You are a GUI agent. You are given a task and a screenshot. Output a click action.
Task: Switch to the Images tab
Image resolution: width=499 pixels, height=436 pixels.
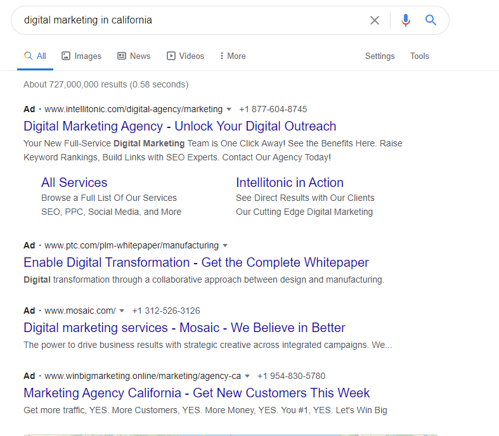pos(81,56)
